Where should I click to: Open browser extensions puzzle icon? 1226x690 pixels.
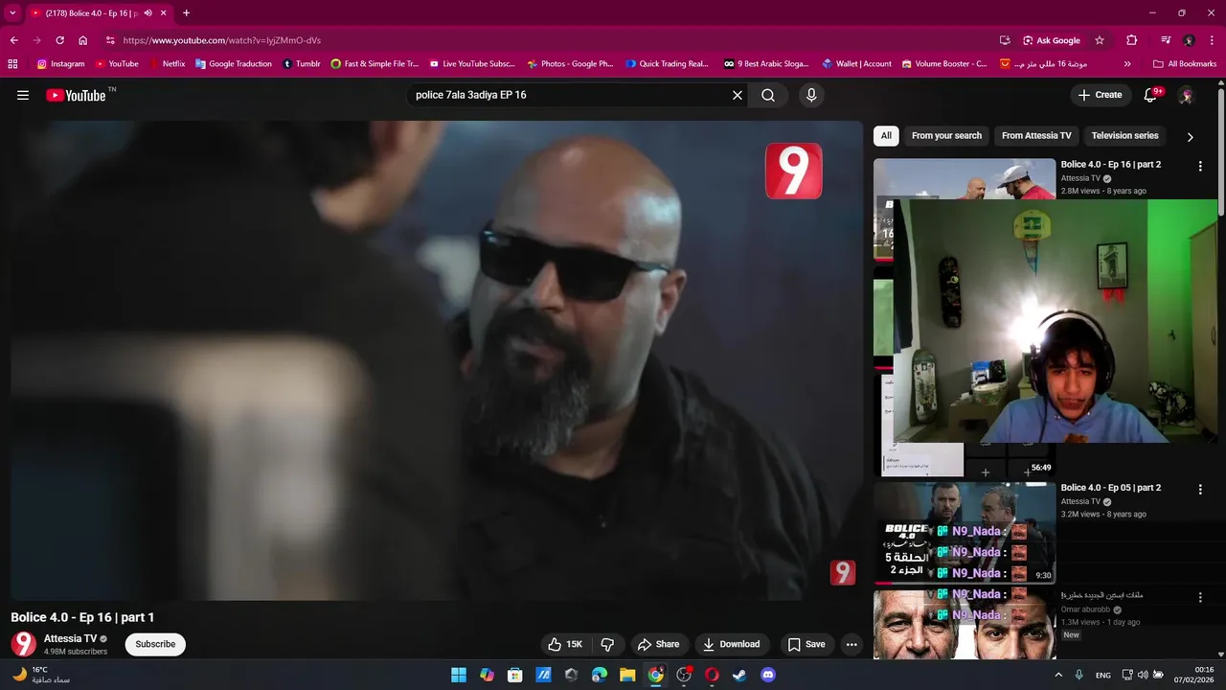(x=1132, y=40)
